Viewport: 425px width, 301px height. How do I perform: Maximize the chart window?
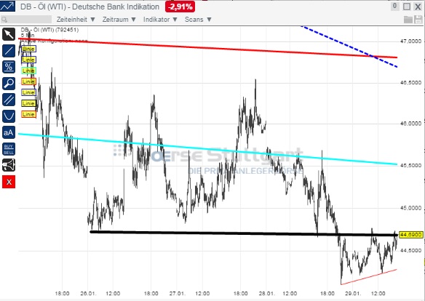point(407,7)
